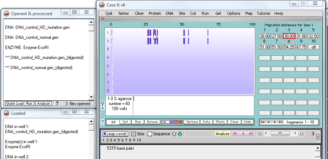Select the 54.25 migration distance box

(289, 47)
